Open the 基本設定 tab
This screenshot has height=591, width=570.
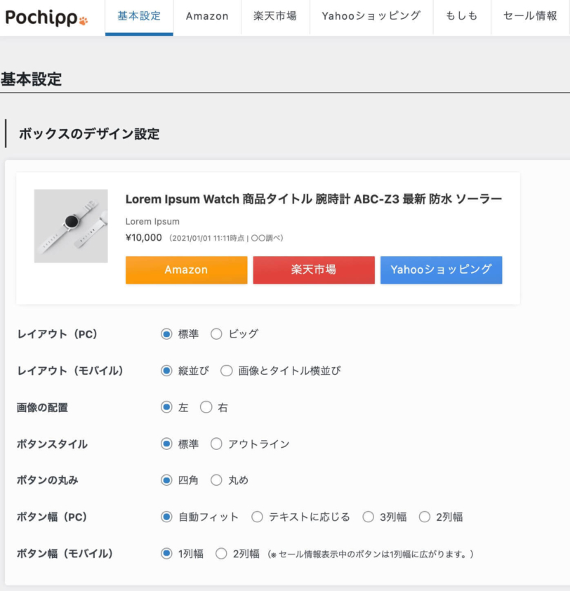139,18
